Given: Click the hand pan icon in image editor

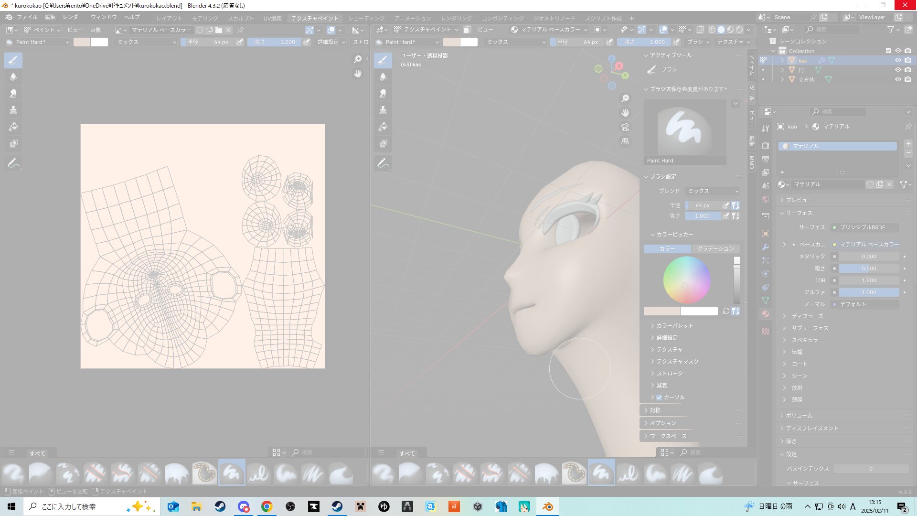Looking at the screenshot, I should point(358,74).
